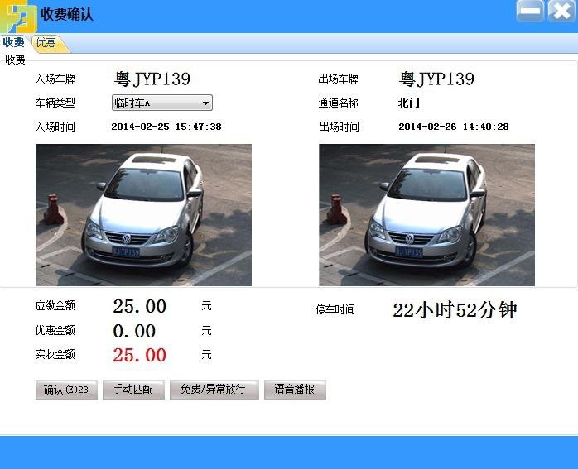
Task: Click the app logo in title bar
Action: (18, 15)
